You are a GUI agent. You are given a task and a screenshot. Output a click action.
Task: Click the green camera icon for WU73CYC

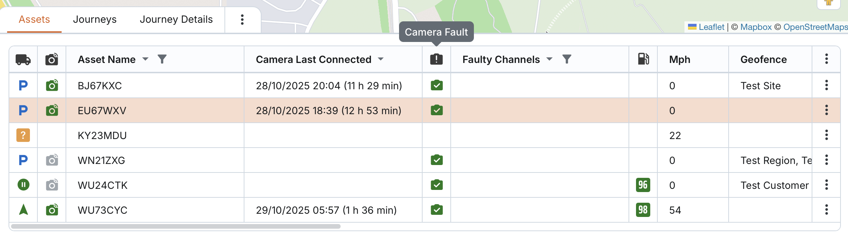tap(52, 210)
